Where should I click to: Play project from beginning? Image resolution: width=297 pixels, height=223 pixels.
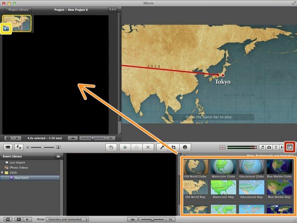[x=17, y=138]
